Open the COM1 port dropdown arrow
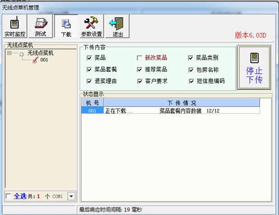This screenshot has width=279, height=215. point(71,196)
